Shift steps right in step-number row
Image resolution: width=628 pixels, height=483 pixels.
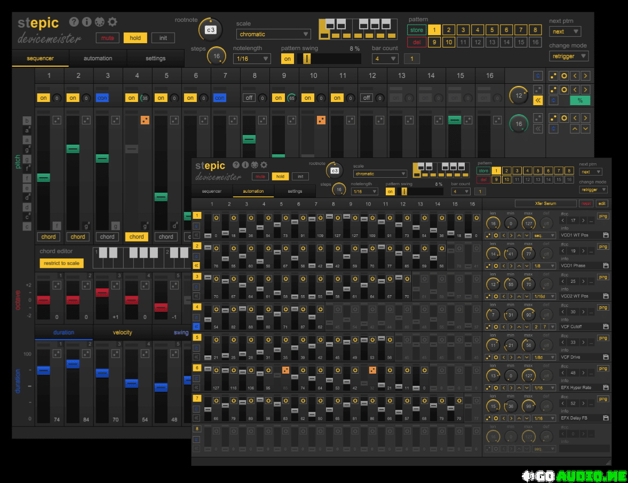point(585,76)
